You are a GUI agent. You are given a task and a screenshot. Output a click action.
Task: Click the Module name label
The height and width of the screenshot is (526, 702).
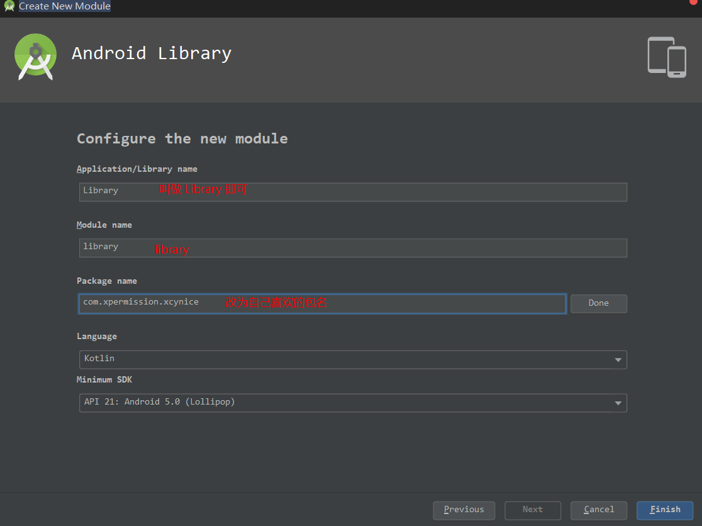[x=104, y=225]
